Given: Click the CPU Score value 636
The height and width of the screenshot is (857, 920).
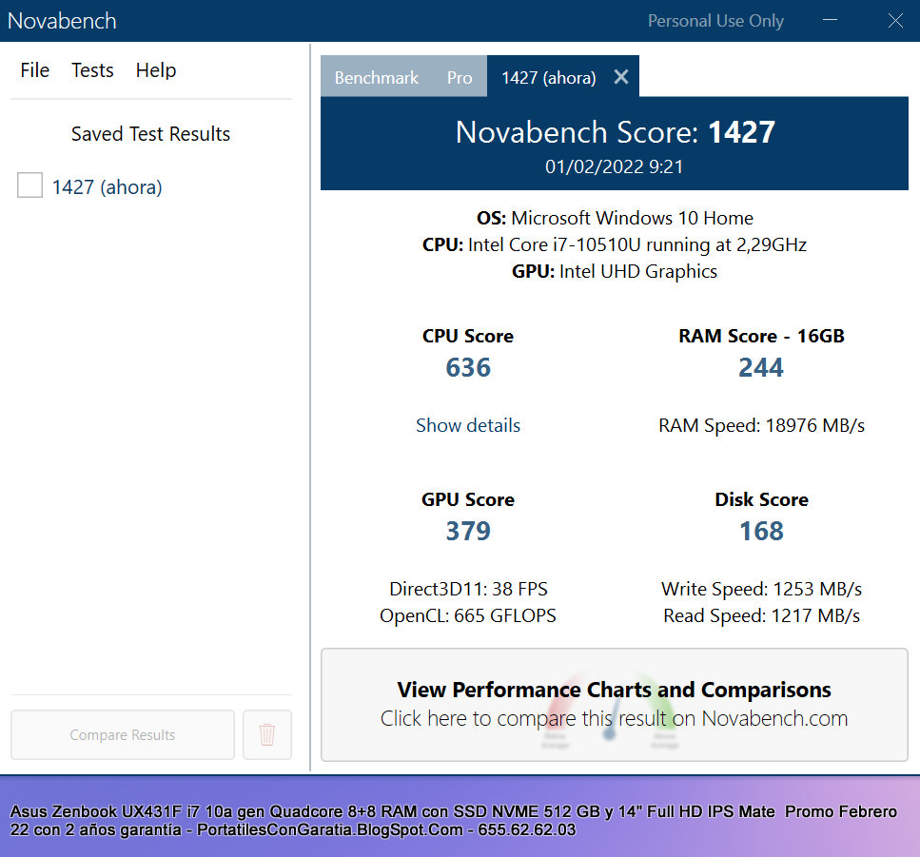Looking at the screenshot, I should tap(468, 368).
